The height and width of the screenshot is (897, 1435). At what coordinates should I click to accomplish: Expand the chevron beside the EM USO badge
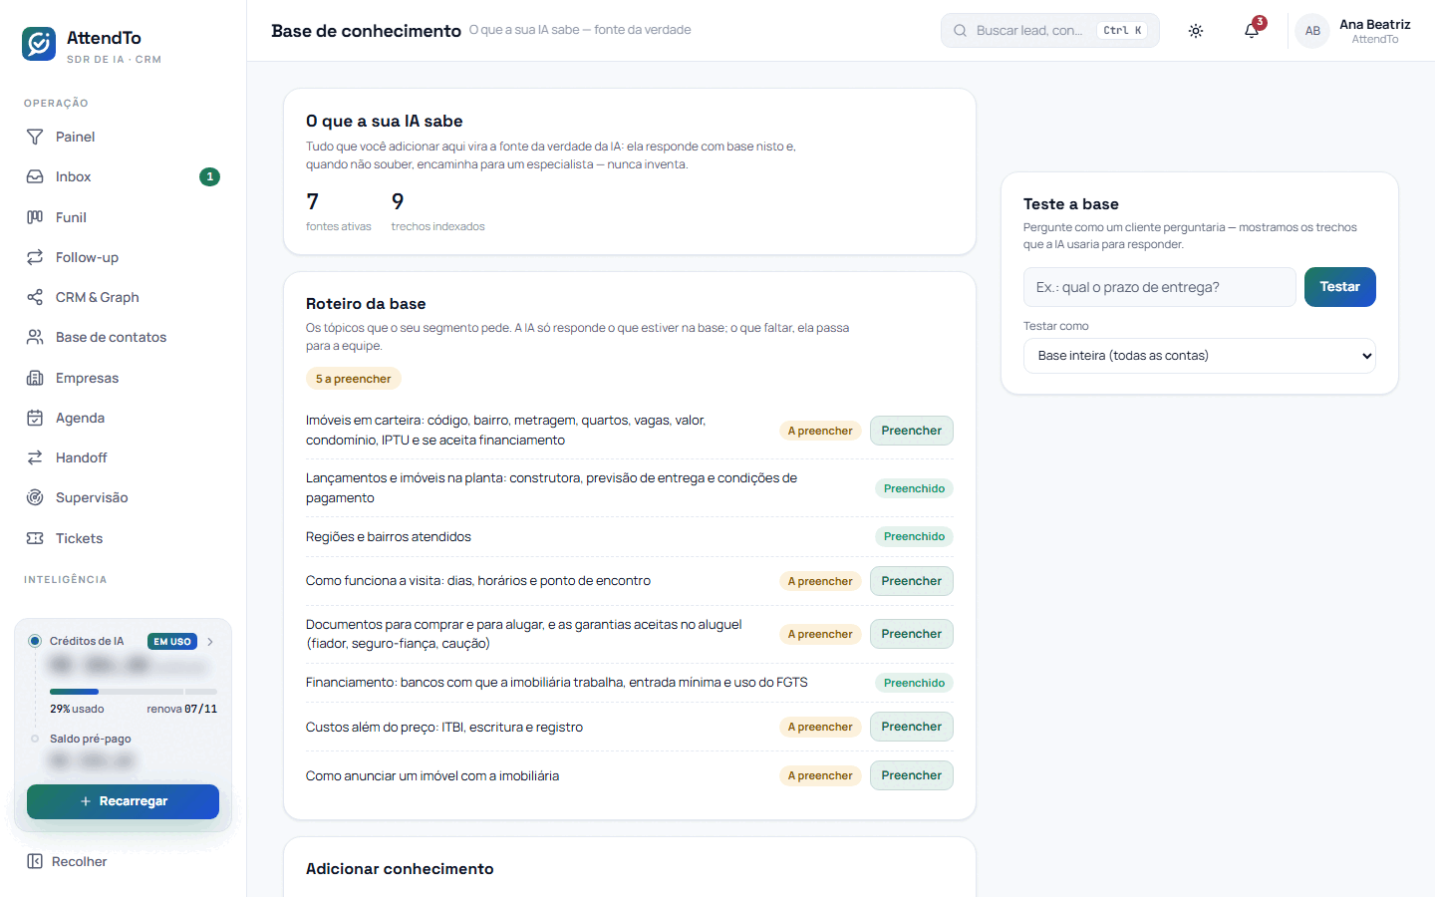210,642
